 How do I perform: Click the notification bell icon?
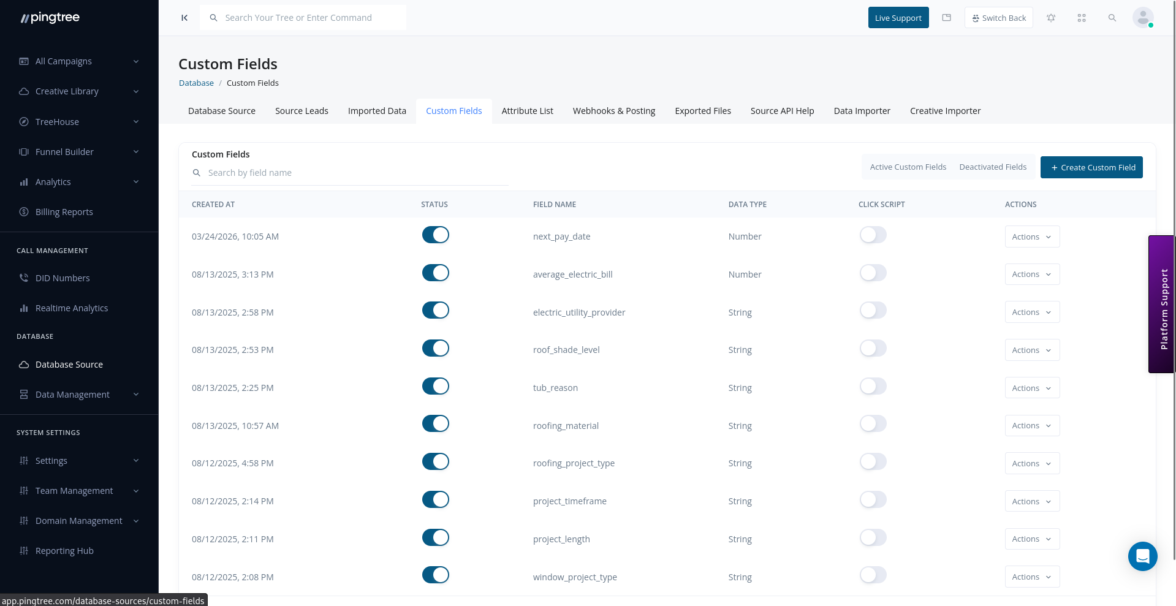[x=1050, y=18]
